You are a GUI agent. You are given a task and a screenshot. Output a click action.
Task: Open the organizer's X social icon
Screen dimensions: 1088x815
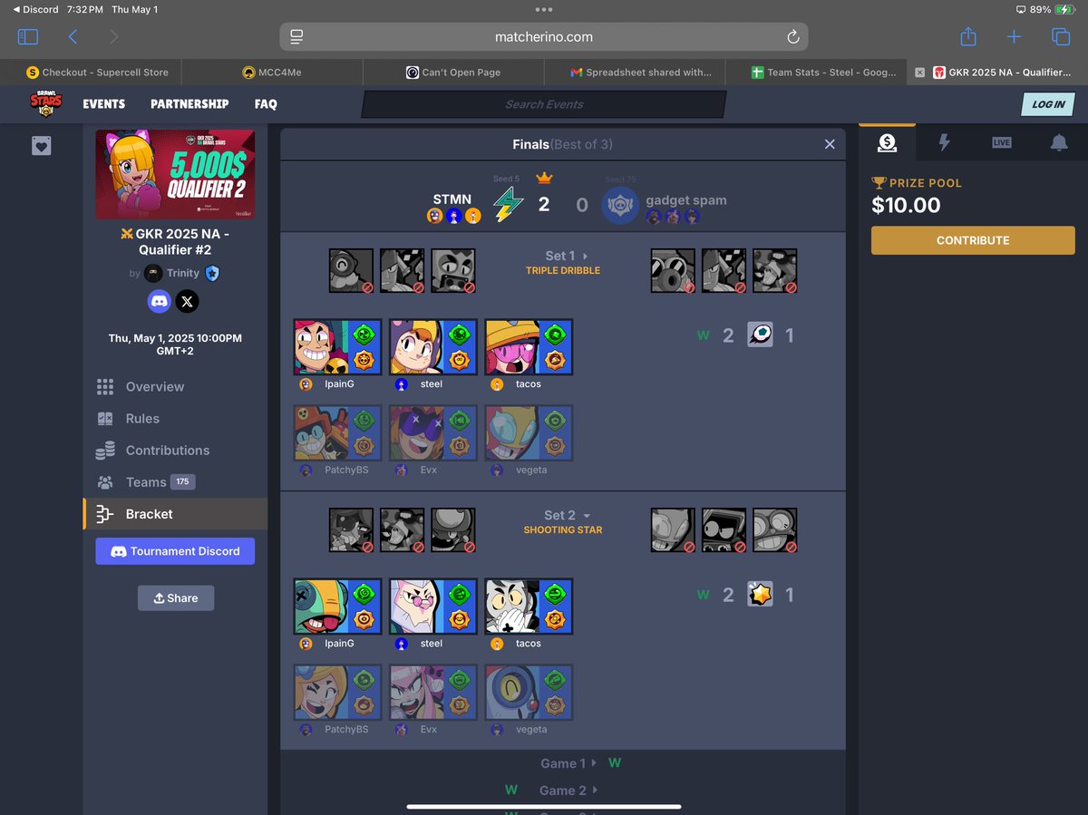click(x=187, y=302)
